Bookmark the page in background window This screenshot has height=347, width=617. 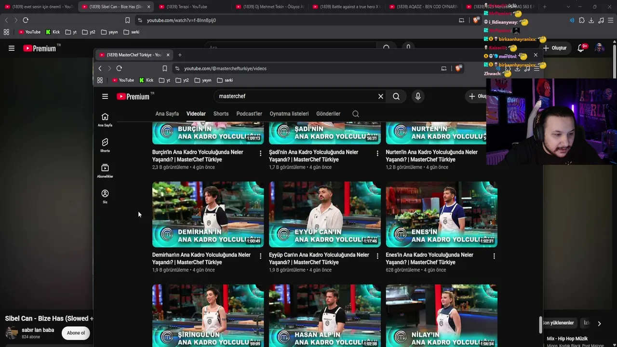point(127,20)
